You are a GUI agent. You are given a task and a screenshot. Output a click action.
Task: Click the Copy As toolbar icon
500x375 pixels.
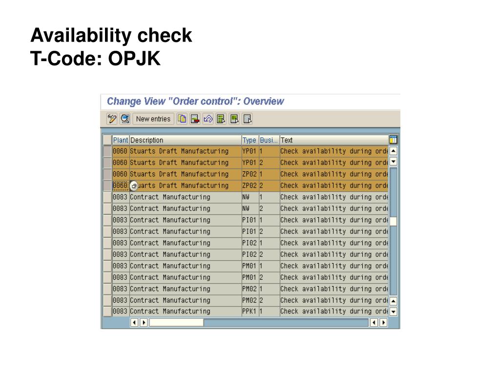pos(182,119)
